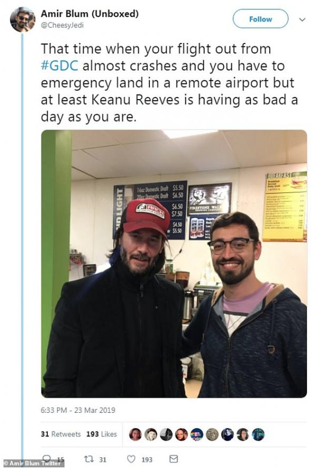Click the rainbow-colored liker avatar
Screen dimensions: 328x470
[196, 434]
